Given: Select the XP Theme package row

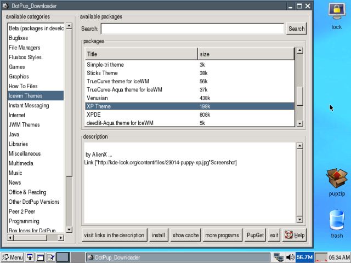Looking at the screenshot, I should [x=190, y=106].
